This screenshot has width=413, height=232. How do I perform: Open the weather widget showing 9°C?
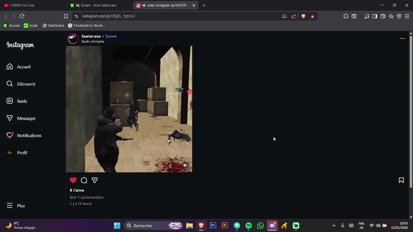[20, 226]
